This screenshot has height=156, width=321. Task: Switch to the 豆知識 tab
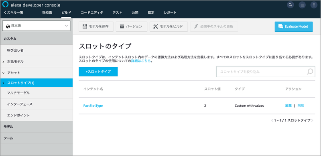pos(47,13)
